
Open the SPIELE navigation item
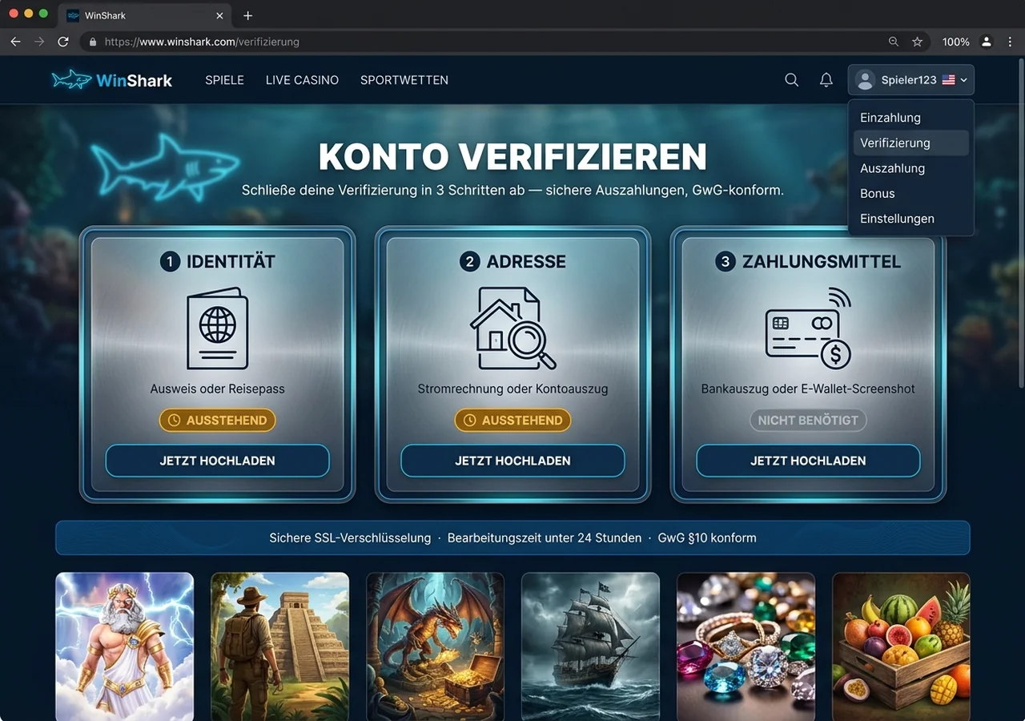(x=224, y=80)
